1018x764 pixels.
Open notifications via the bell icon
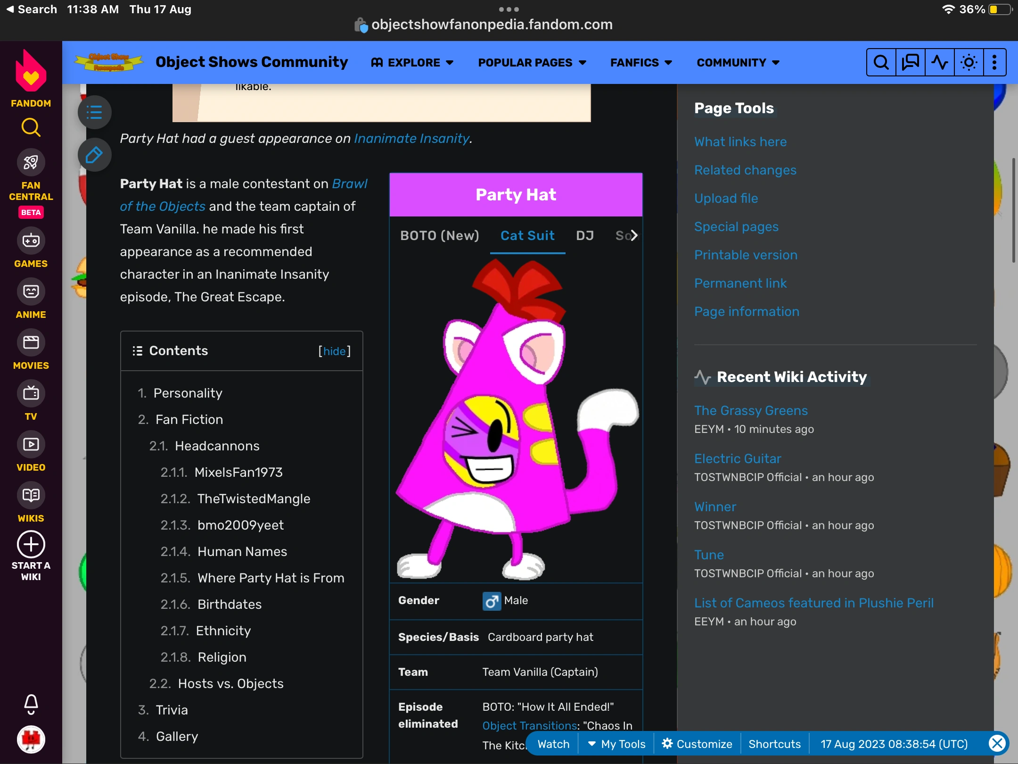coord(30,704)
